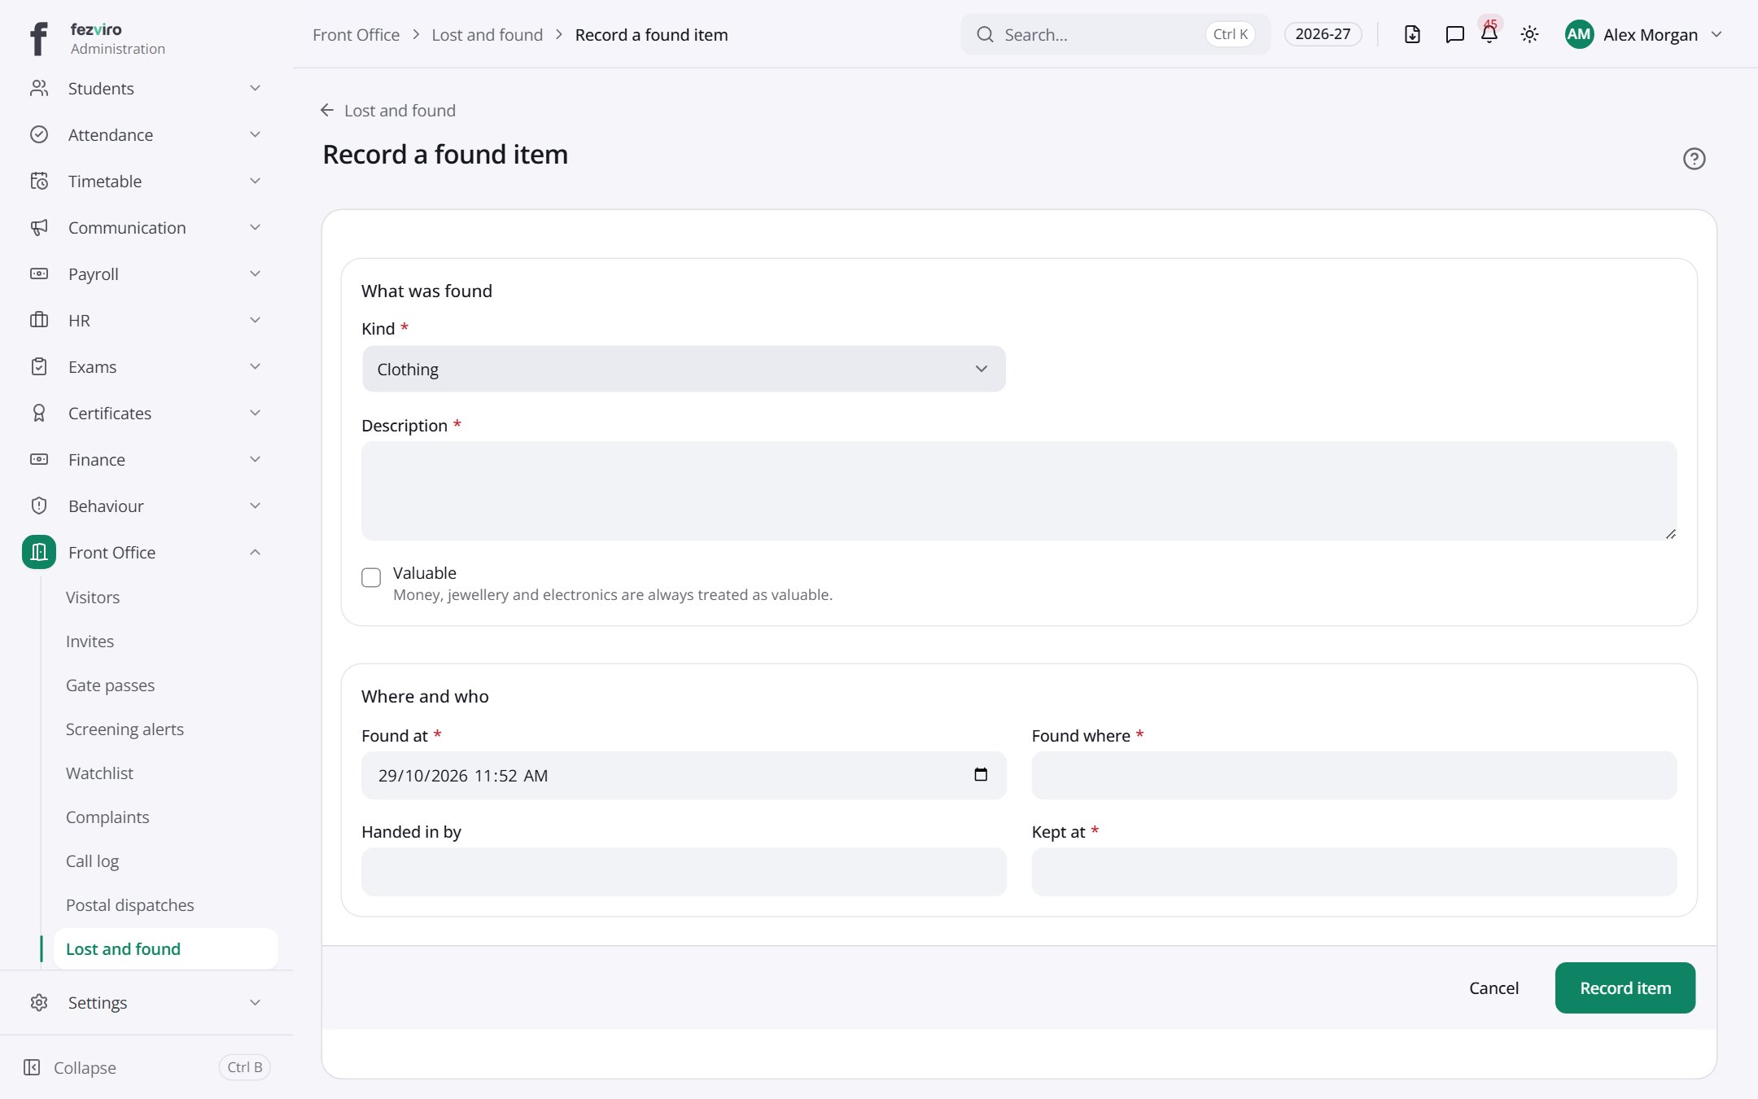The image size is (1758, 1099).
Task: Click the Timetable calendar icon
Action: tap(39, 181)
